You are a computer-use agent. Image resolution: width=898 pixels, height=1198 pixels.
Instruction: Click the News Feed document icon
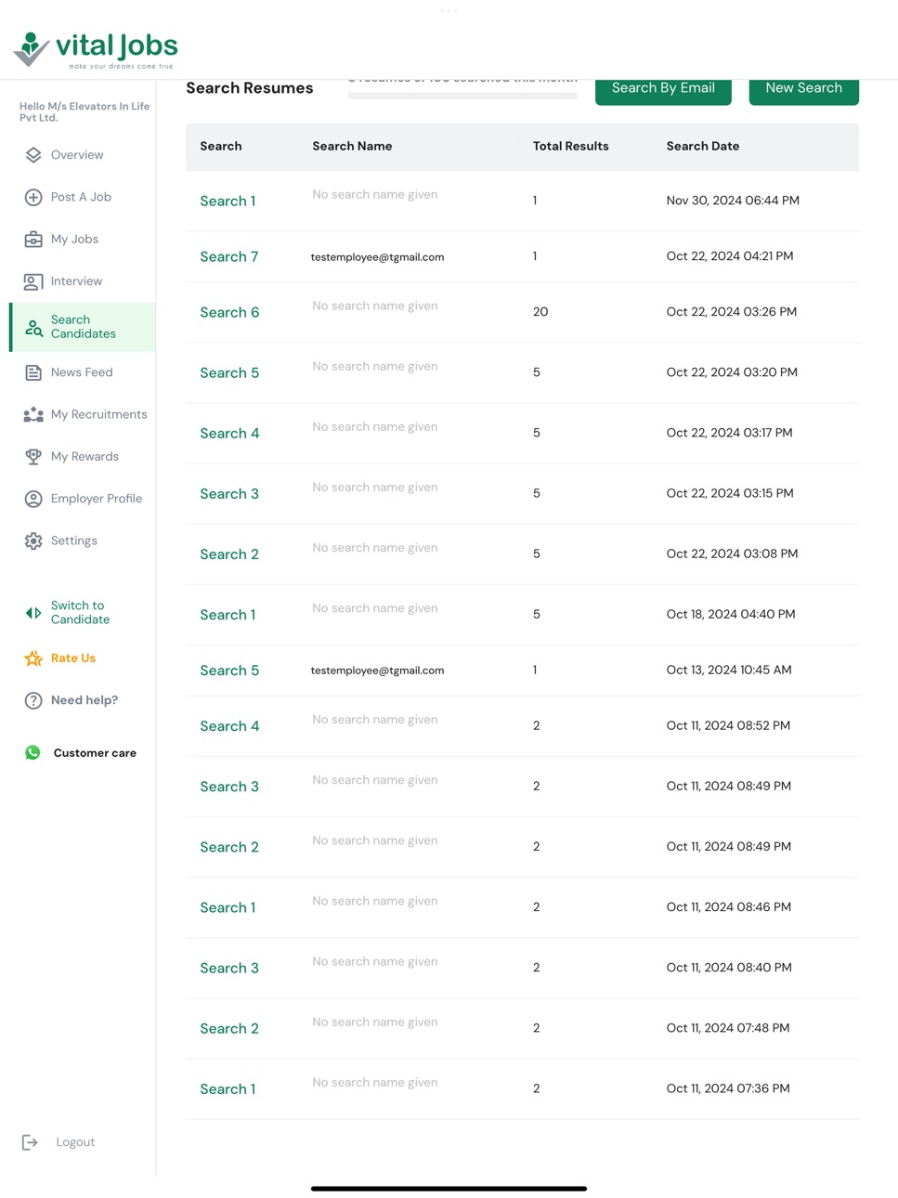[33, 372]
